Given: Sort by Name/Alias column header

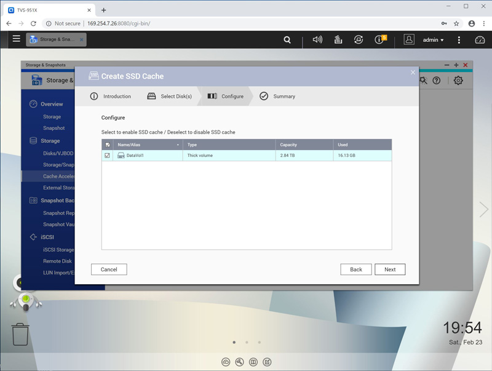Looking at the screenshot, I should 148,145.
